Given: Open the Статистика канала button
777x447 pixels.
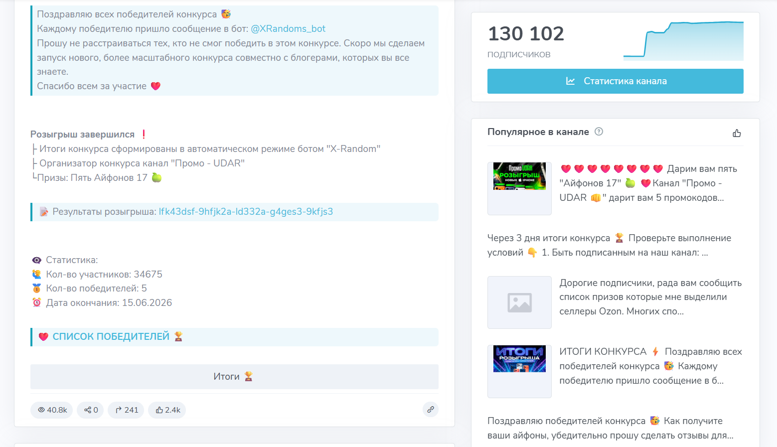Looking at the screenshot, I should click(x=615, y=81).
